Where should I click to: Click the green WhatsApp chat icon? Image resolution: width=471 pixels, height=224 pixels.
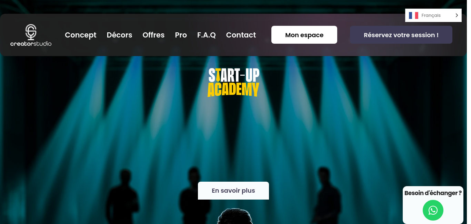(x=433, y=210)
